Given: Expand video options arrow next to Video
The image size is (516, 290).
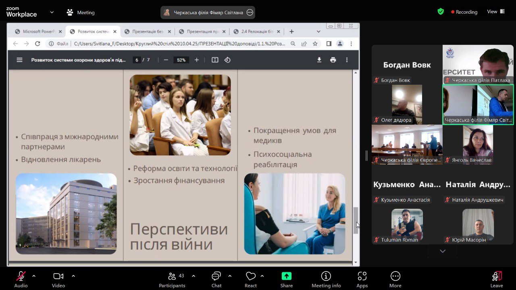Looking at the screenshot, I should (x=73, y=276).
